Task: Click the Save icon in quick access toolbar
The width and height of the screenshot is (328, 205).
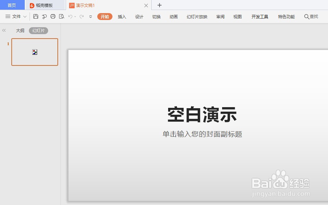Action: (36, 16)
